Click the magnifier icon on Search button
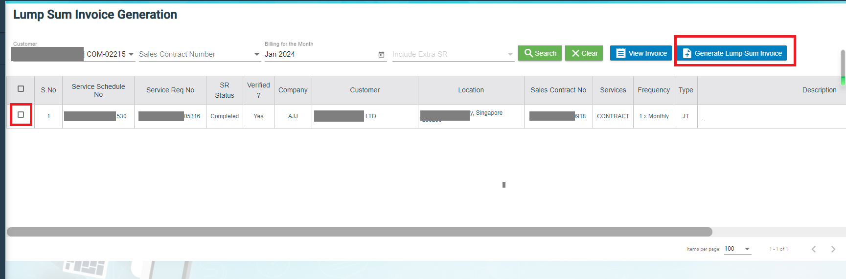846x279 pixels. pyautogui.click(x=528, y=53)
